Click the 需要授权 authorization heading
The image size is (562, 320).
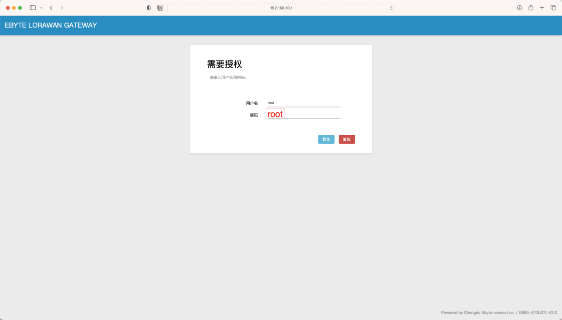224,64
